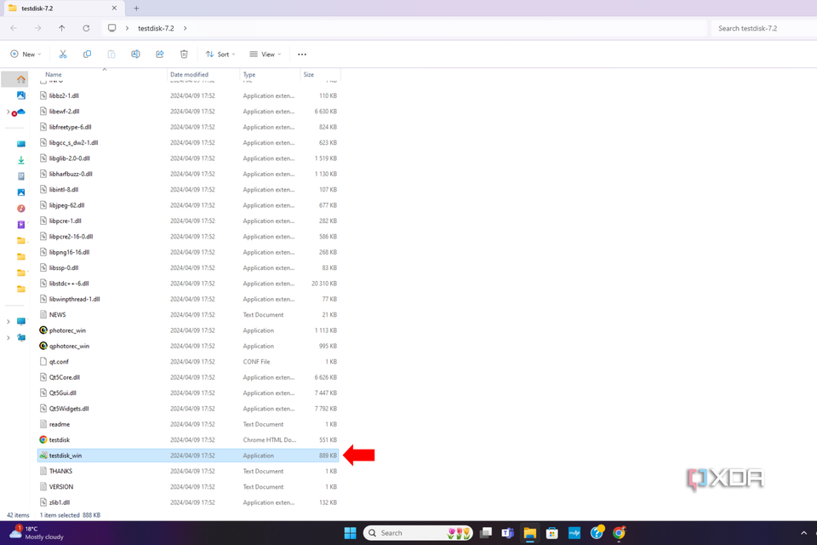817x545 pixels.
Task: Open Downloads green arrow in sidebar
Action: tap(20, 160)
